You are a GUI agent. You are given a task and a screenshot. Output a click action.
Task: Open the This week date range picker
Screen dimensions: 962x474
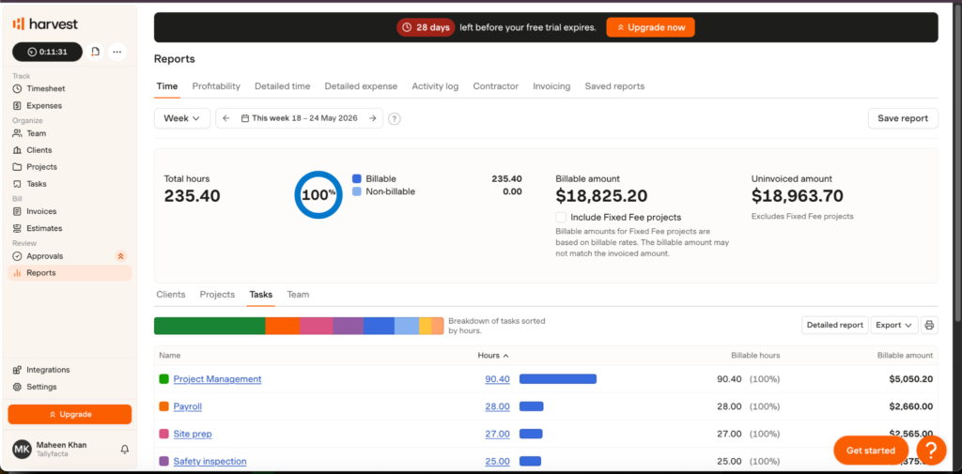point(300,118)
